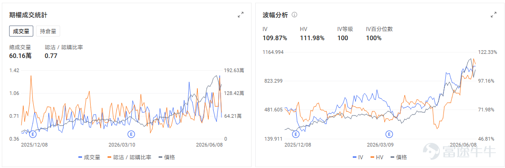Toggle the 價格 legend in 波幅分析 chart

tap(399, 157)
